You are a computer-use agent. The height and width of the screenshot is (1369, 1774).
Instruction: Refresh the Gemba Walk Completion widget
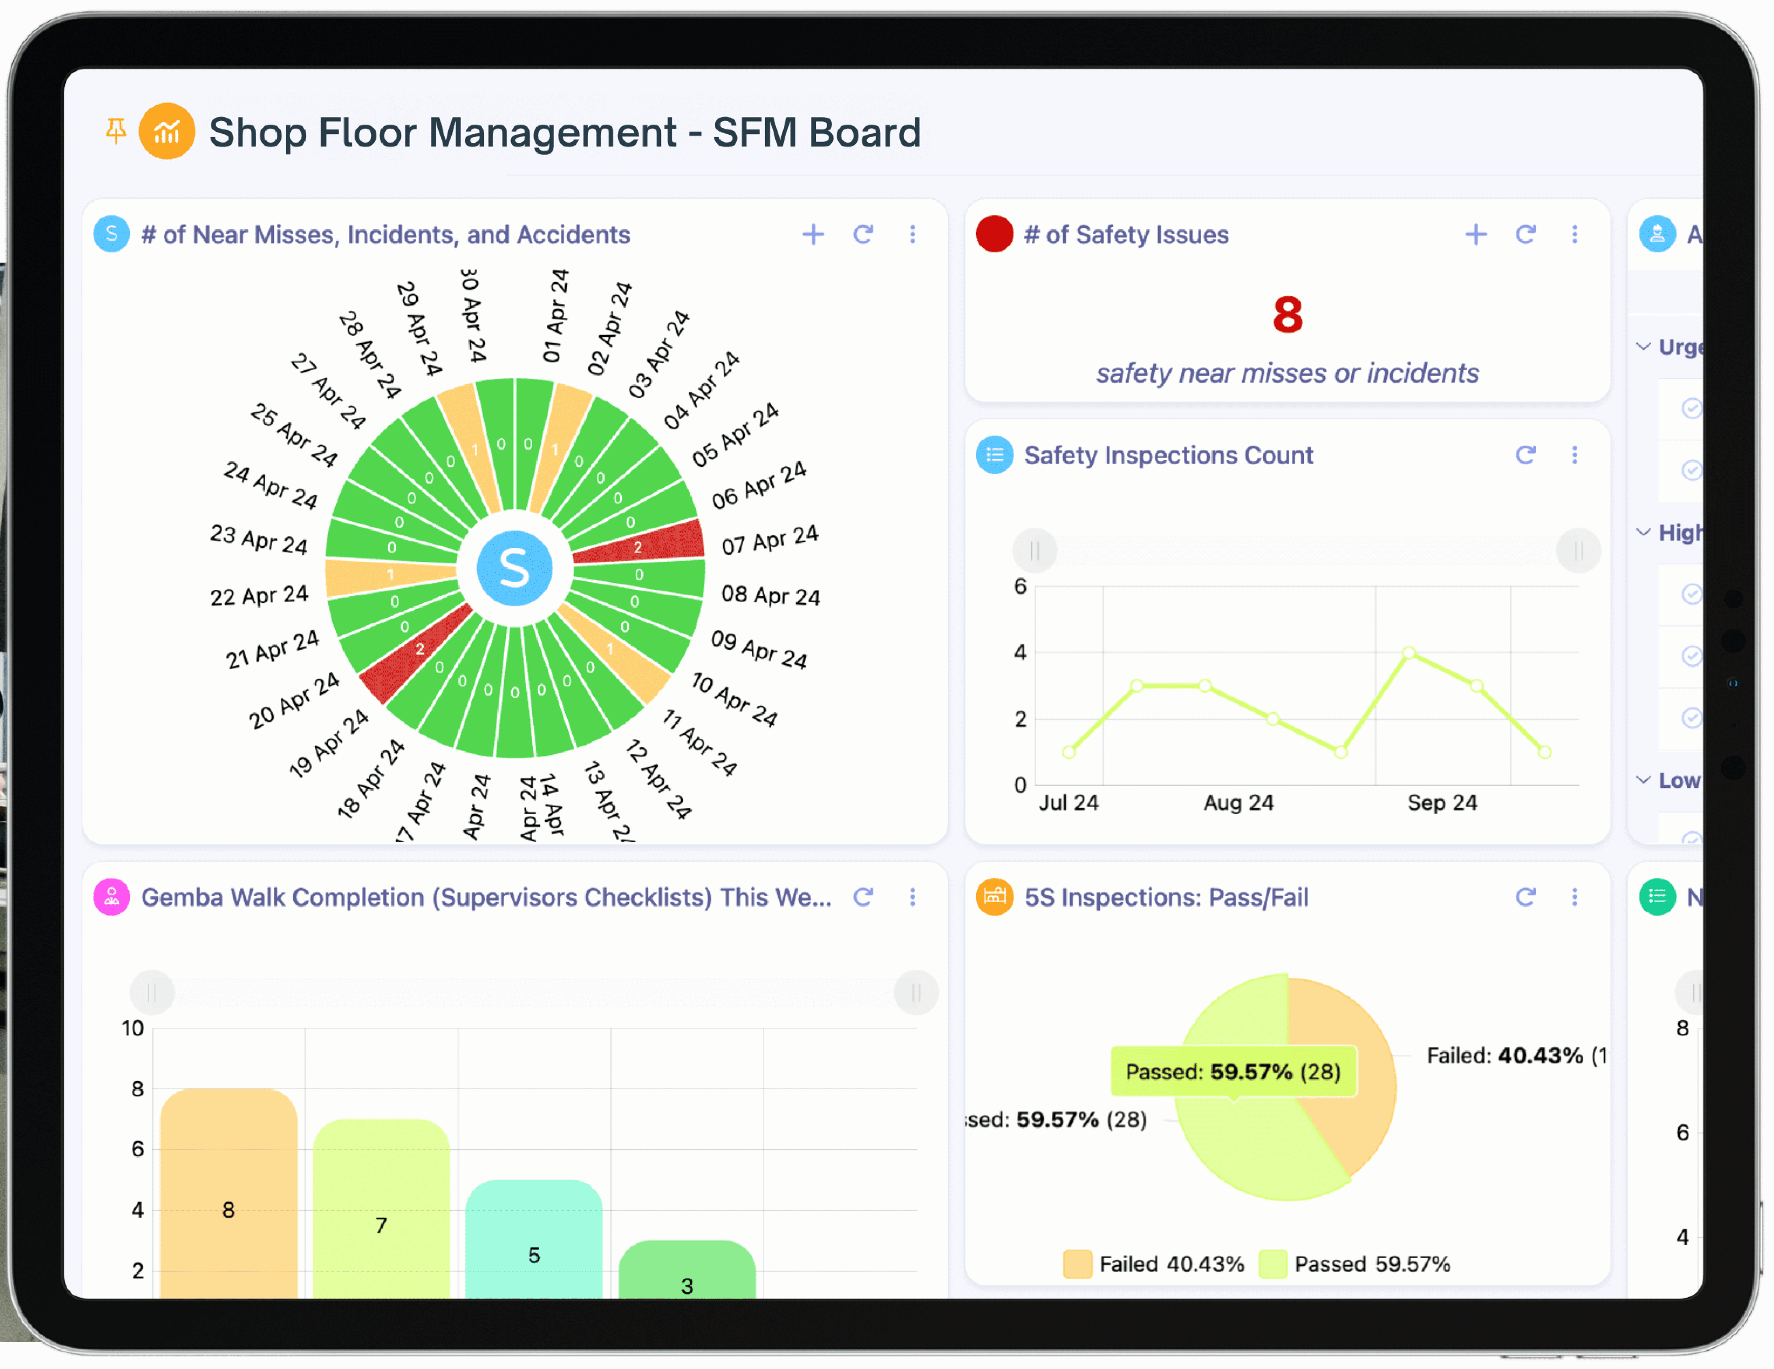click(x=863, y=897)
